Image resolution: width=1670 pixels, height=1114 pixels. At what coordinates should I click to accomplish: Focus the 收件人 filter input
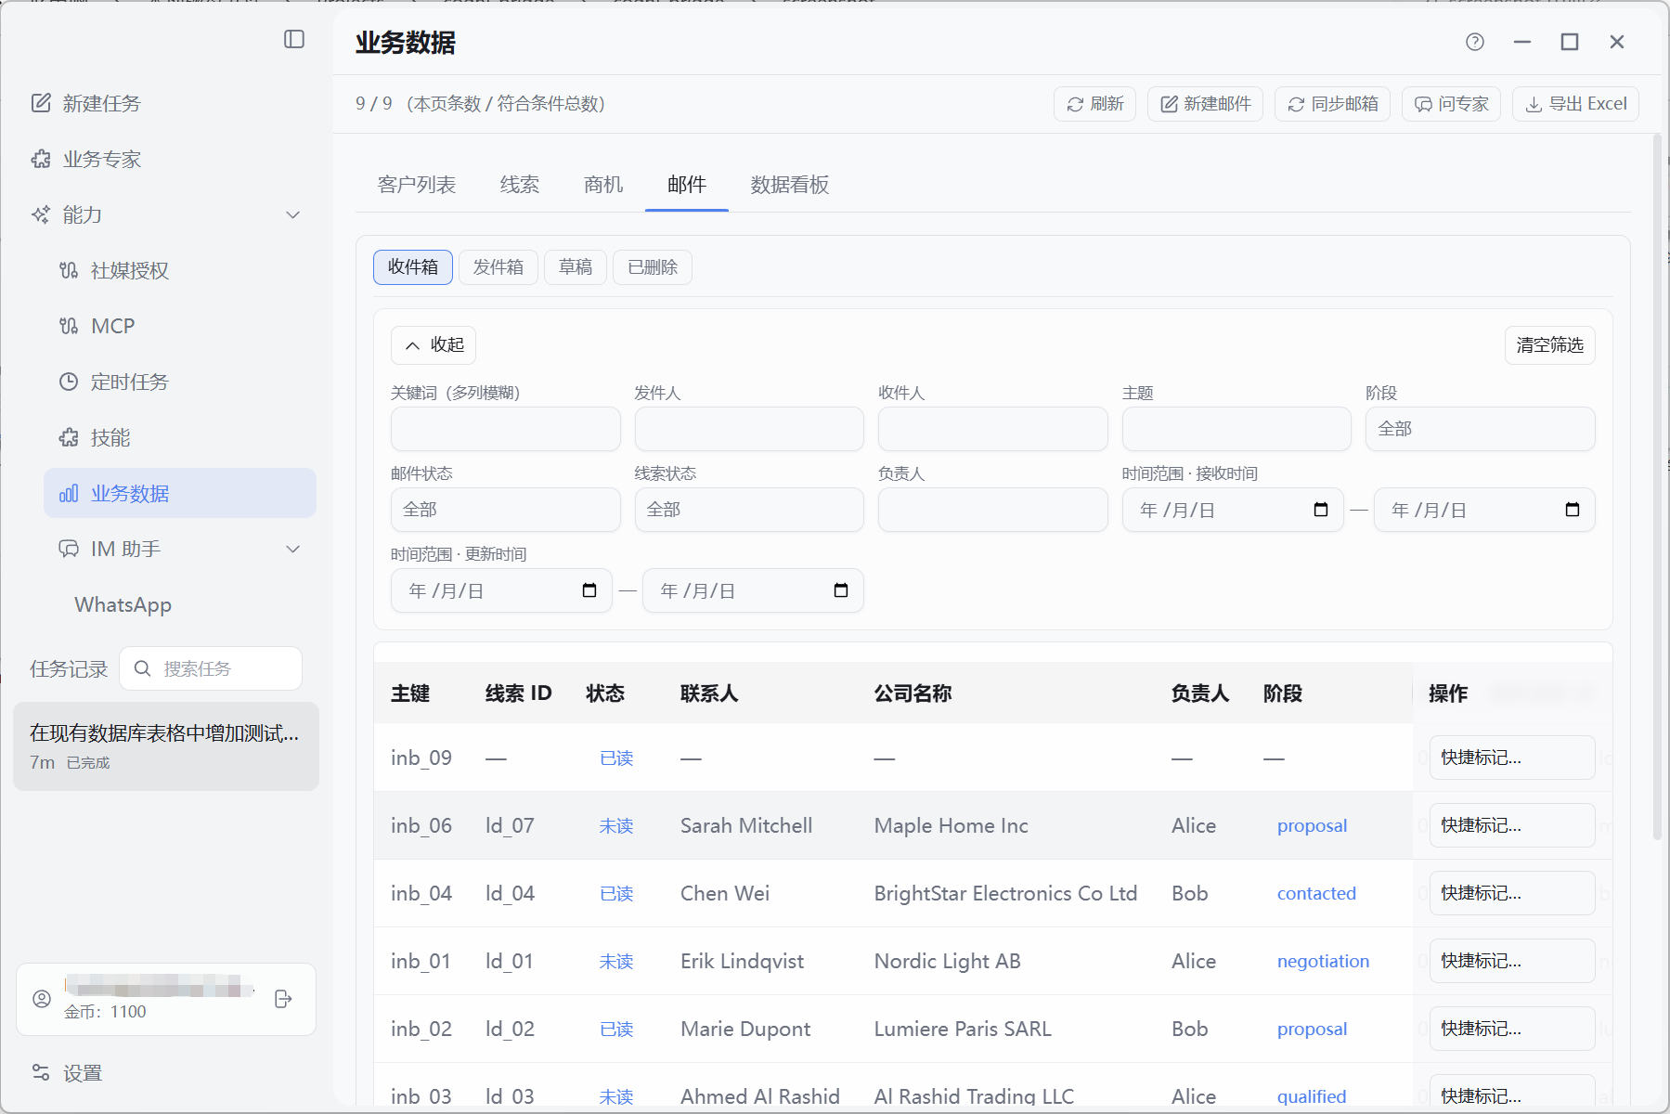(x=993, y=429)
